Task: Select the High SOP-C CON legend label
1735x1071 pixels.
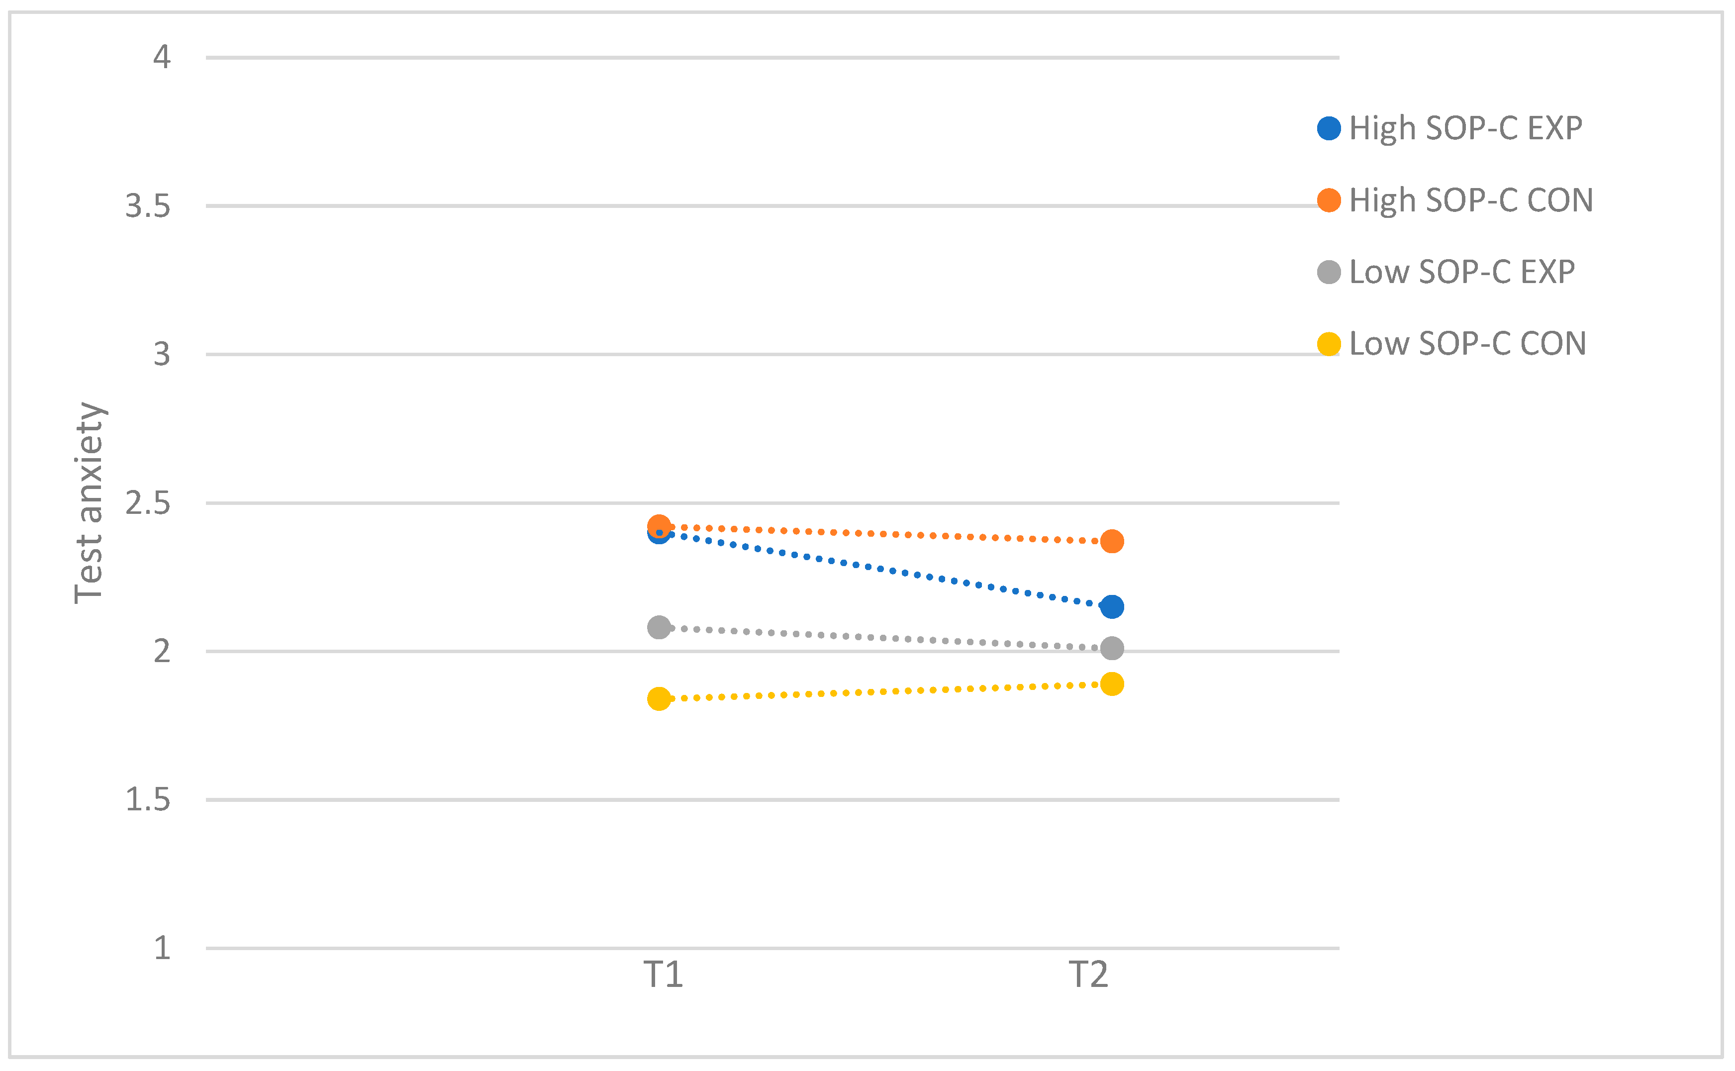Action: coord(1471,200)
